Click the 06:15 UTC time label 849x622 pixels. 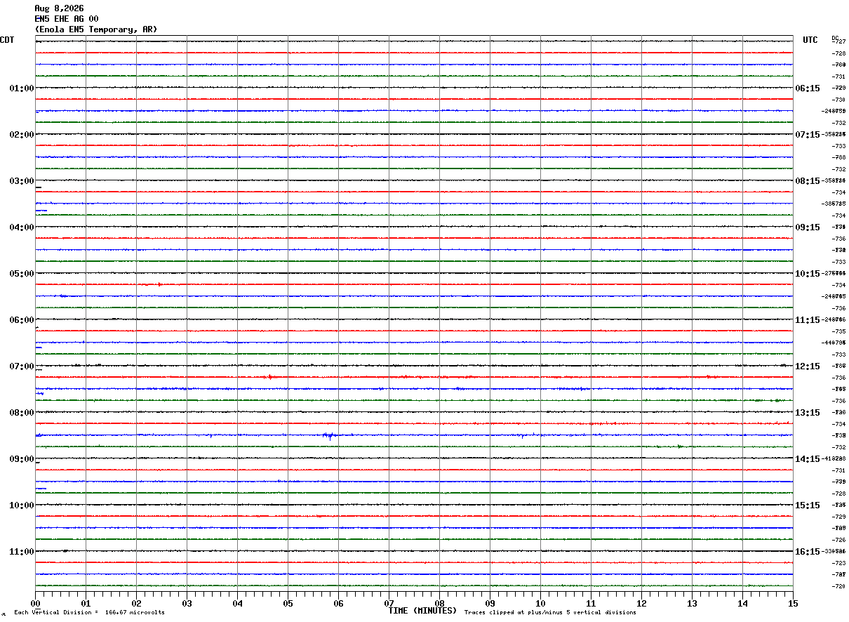click(x=807, y=88)
